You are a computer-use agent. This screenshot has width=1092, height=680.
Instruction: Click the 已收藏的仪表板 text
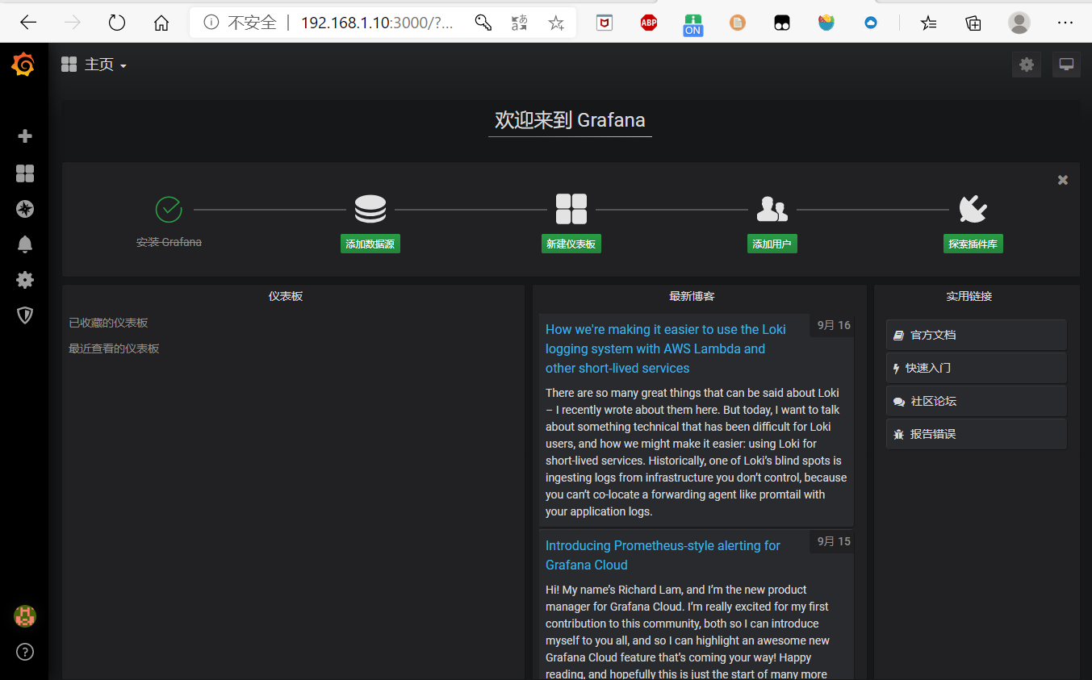click(108, 323)
